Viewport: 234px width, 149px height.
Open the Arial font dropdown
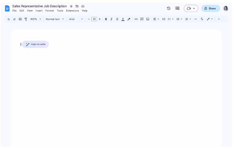[76, 19]
